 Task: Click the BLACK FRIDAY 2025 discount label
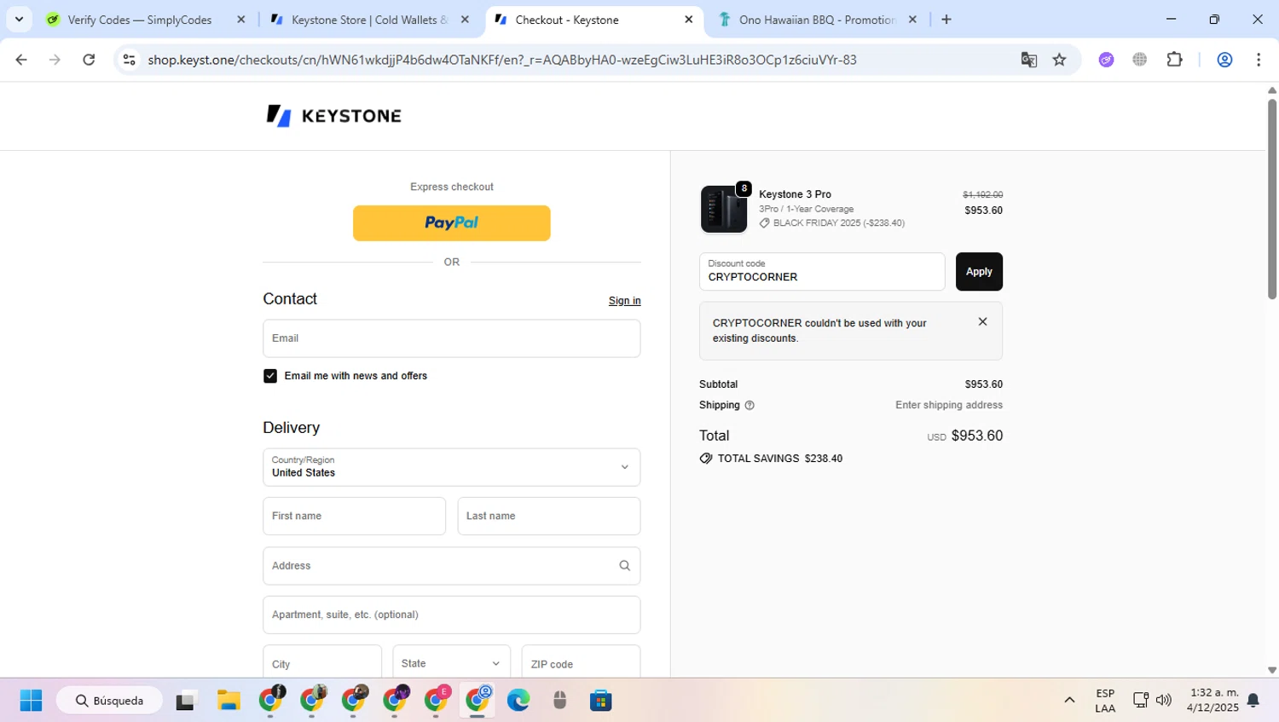tap(839, 223)
